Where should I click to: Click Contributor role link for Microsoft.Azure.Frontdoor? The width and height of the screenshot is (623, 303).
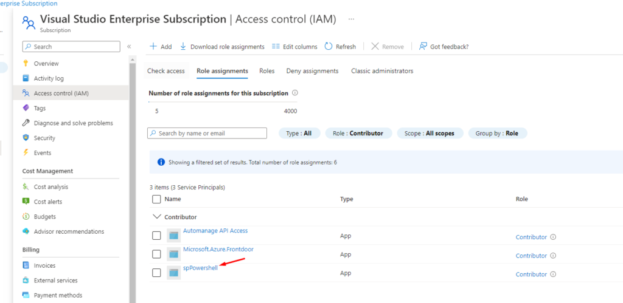[x=531, y=256]
